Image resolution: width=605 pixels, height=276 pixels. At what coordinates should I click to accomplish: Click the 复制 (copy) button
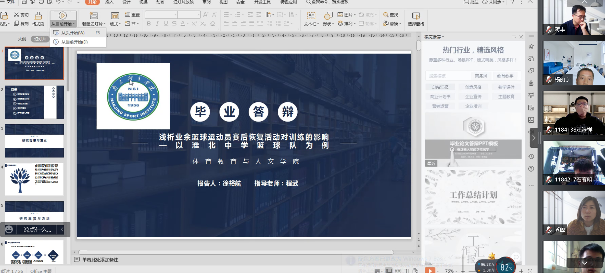coord(21,23)
